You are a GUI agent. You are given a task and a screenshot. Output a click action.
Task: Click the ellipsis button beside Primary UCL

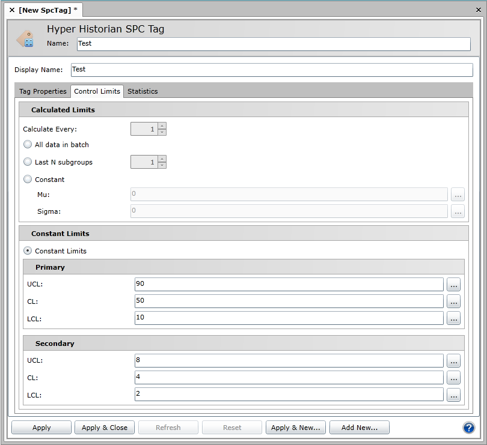[x=453, y=284]
